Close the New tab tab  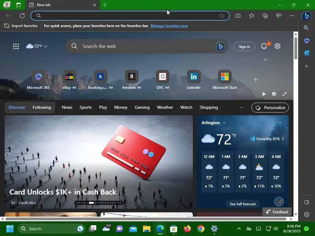tap(94, 5)
